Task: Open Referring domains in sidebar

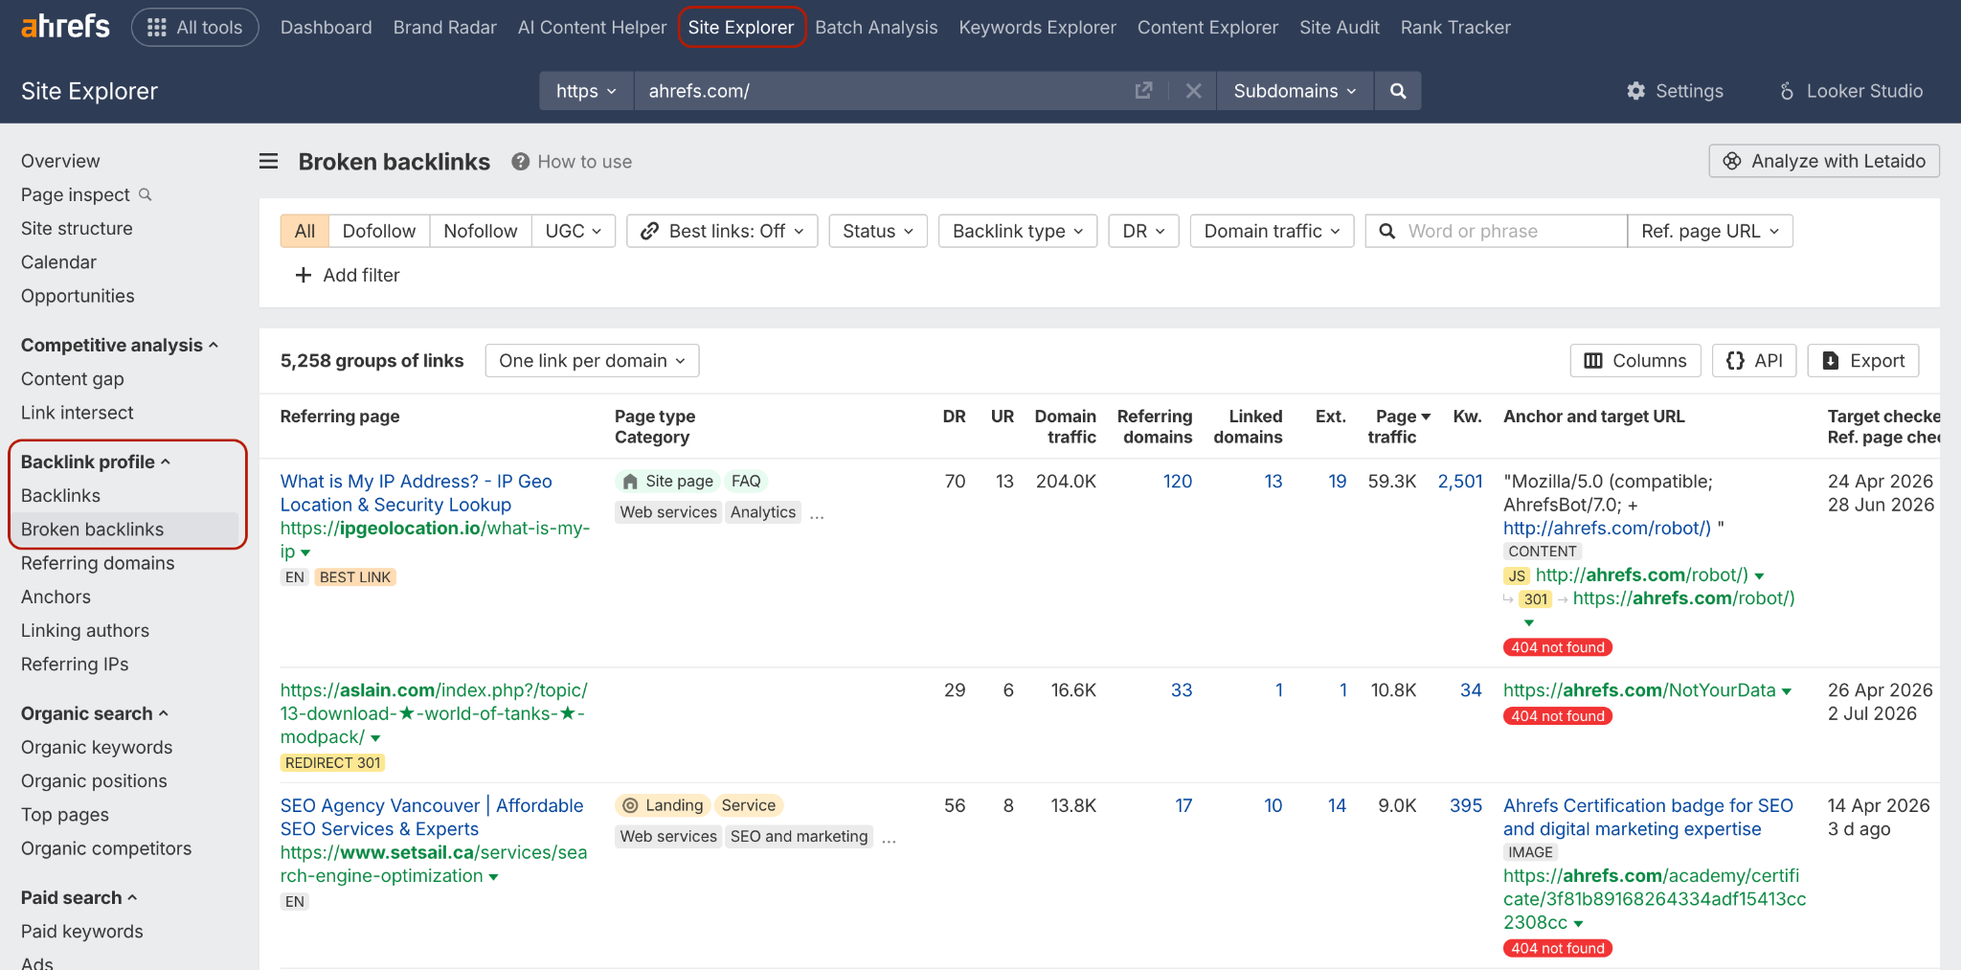Action: click(x=98, y=563)
